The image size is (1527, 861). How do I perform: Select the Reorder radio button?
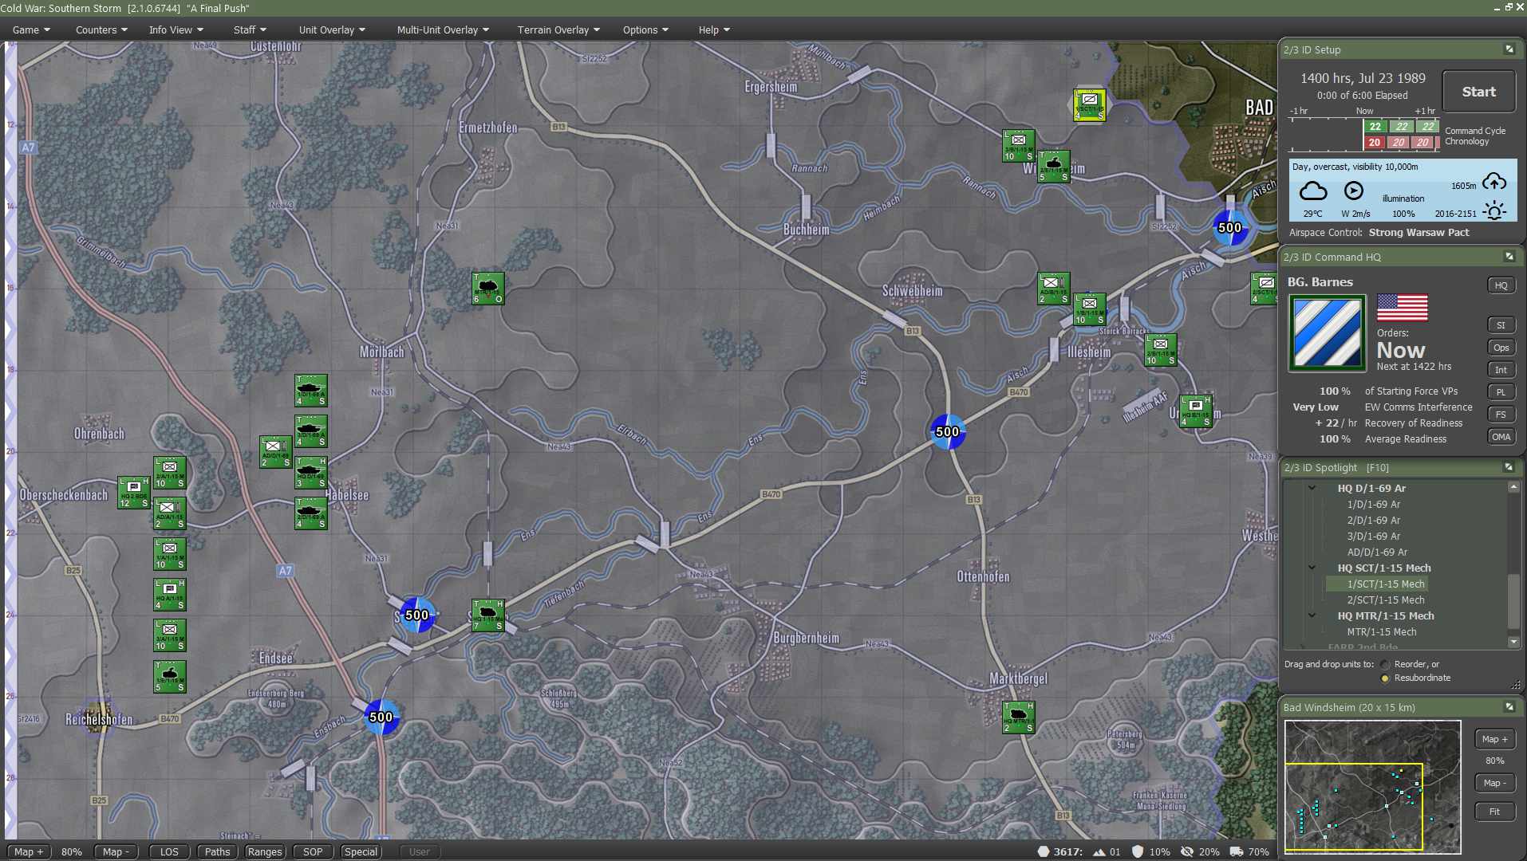tap(1385, 665)
